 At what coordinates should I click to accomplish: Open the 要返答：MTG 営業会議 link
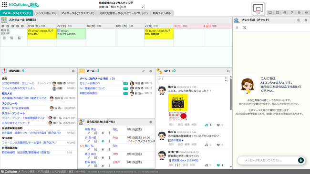click(15, 108)
